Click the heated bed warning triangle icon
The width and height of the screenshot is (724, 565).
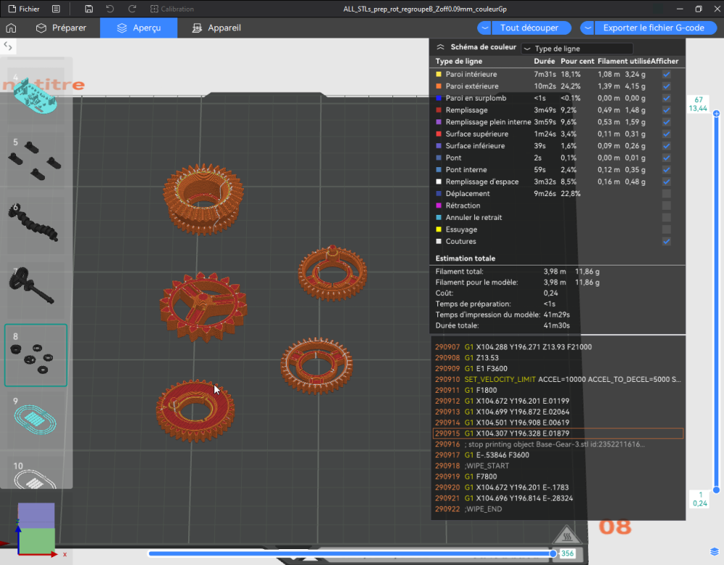coord(567,536)
